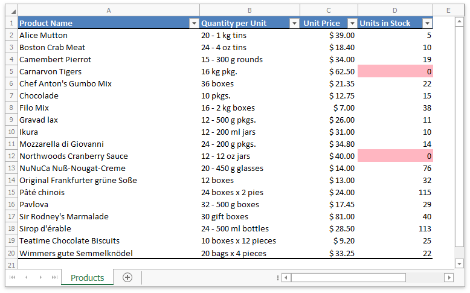
Task: Click vertical scrollbar up arrow
Action: pos(459,22)
